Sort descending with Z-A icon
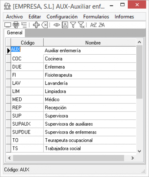Screen dimensions: 149x177 tap(102, 25)
